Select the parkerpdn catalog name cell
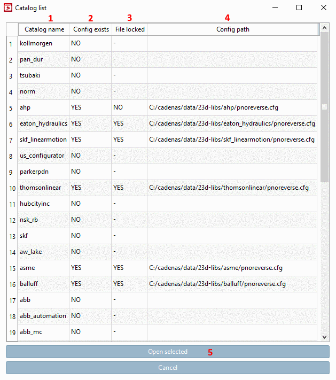 coord(44,172)
